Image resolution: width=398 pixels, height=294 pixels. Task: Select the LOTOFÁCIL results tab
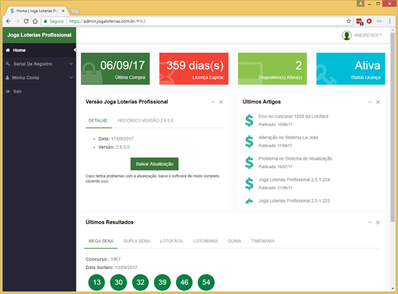tap(172, 241)
